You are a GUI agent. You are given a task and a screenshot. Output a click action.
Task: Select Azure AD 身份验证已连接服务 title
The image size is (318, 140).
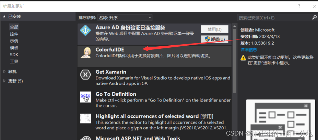tap(130, 27)
